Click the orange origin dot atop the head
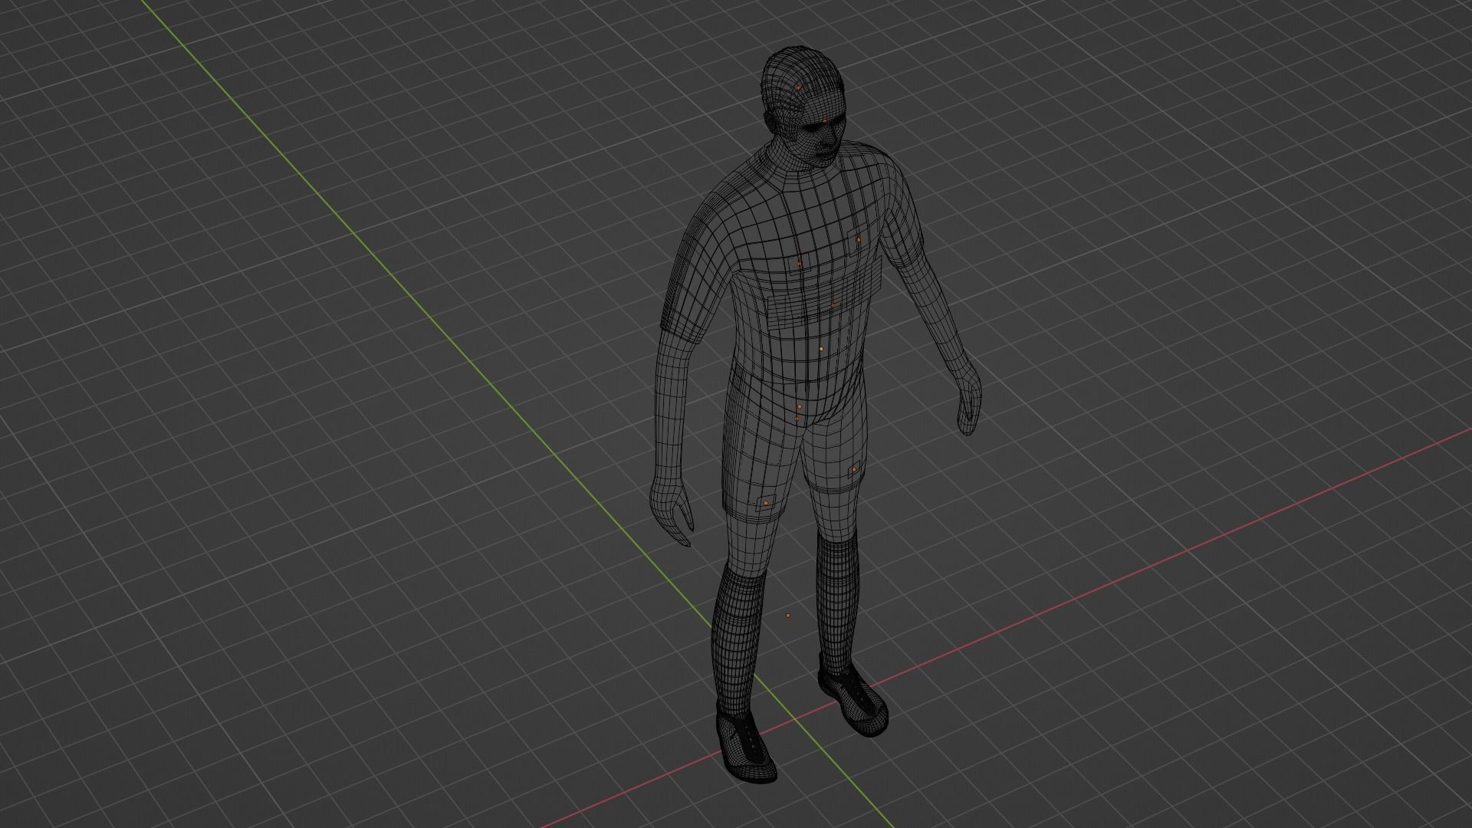 797,88
